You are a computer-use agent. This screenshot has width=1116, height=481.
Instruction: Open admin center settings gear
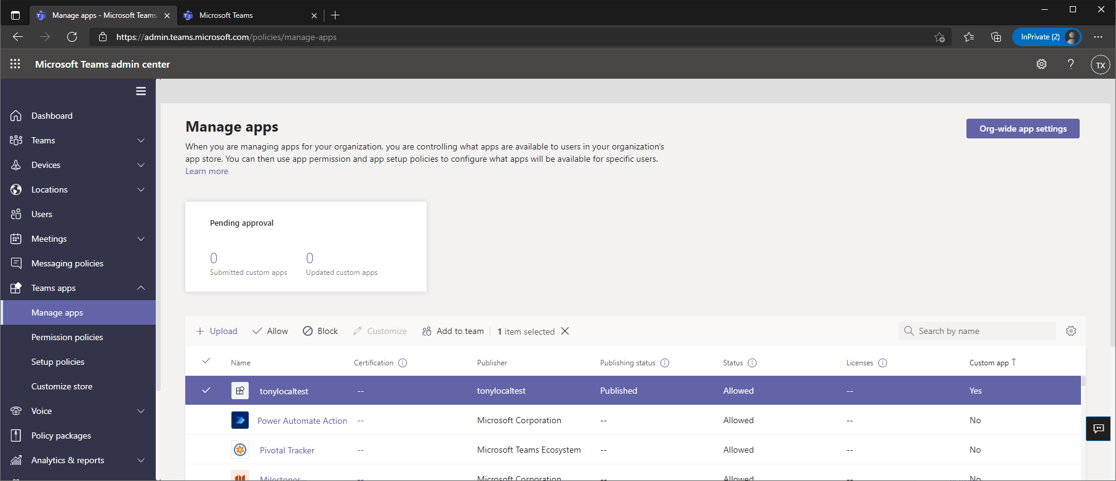coord(1042,64)
